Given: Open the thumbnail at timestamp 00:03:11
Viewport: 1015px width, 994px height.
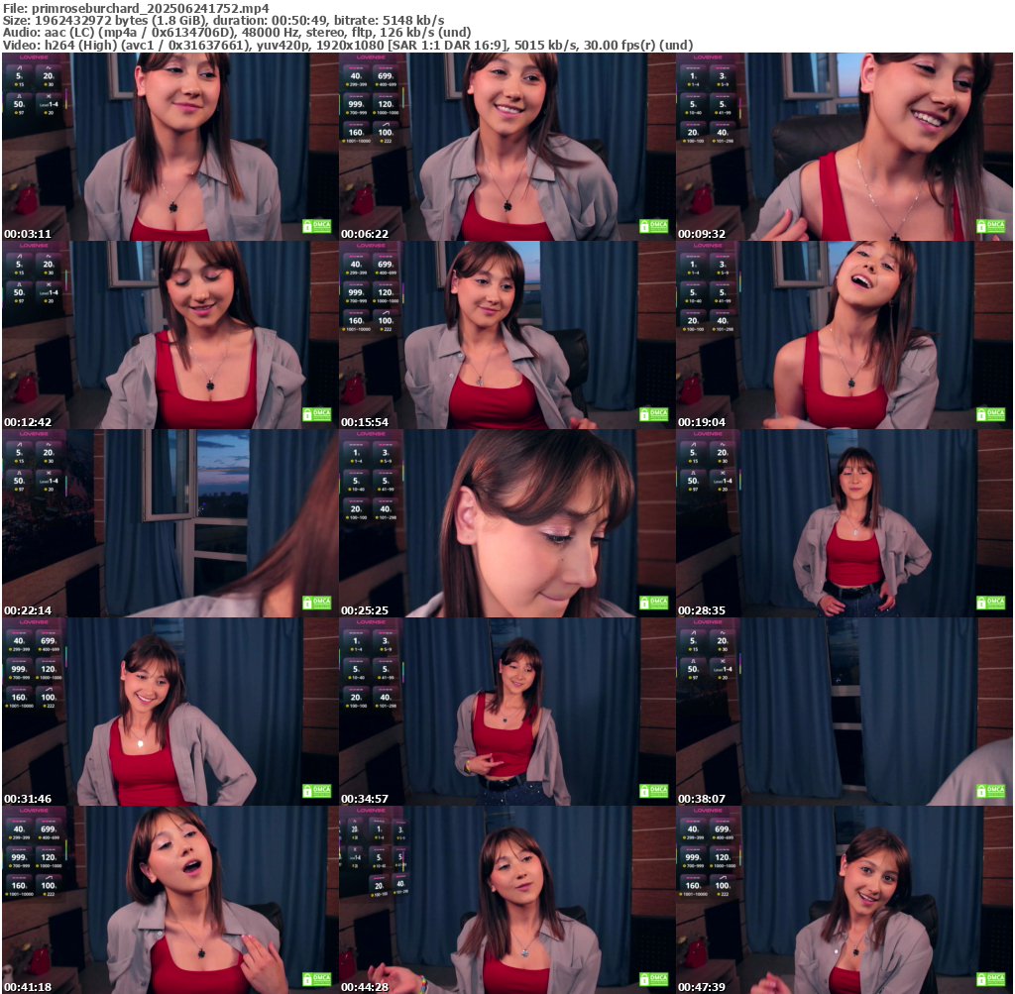Looking at the screenshot, I should (x=169, y=147).
